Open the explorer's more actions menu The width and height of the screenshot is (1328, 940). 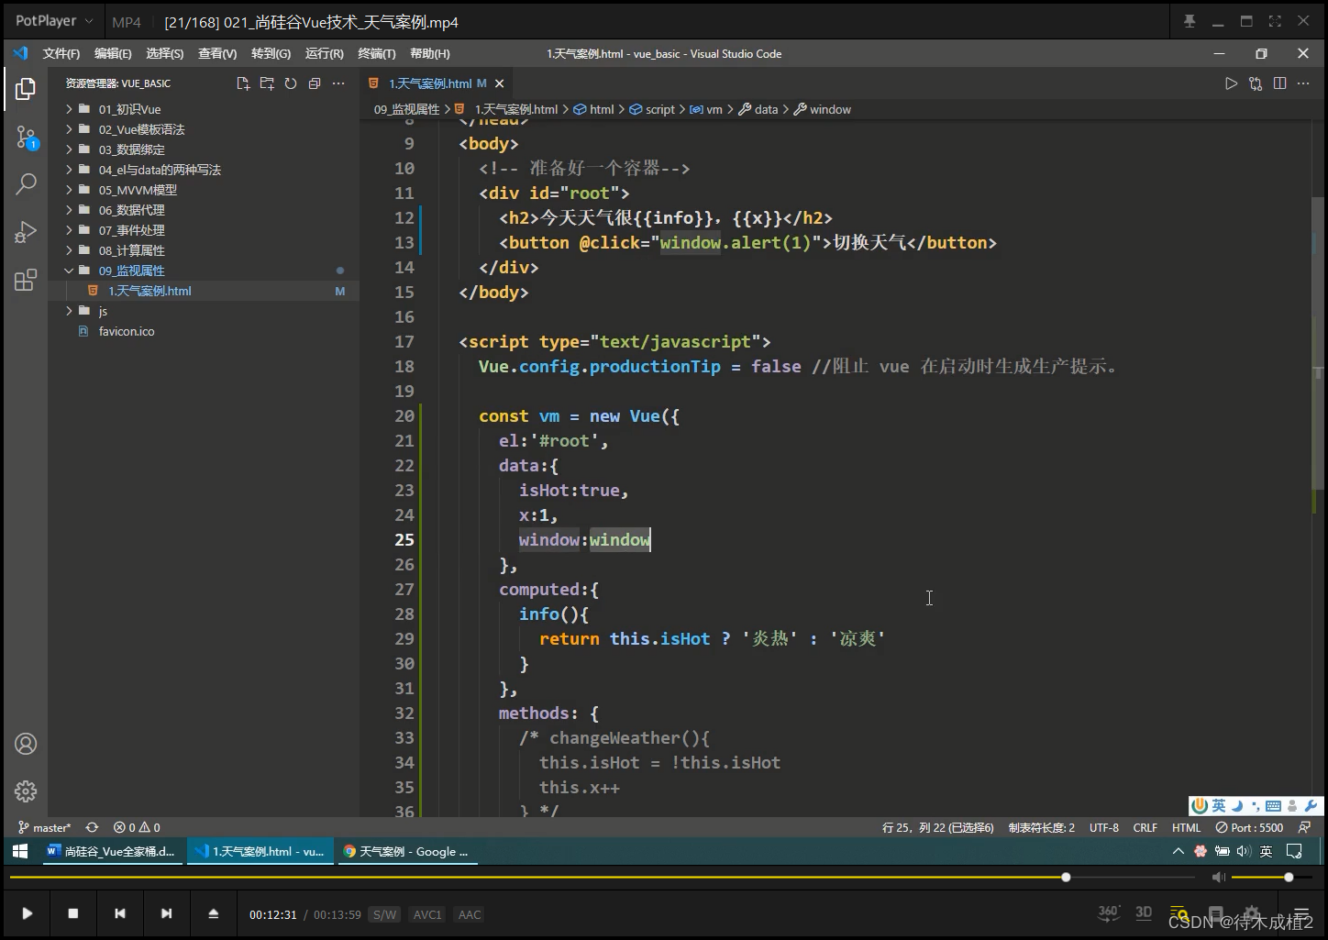click(338, 83)
